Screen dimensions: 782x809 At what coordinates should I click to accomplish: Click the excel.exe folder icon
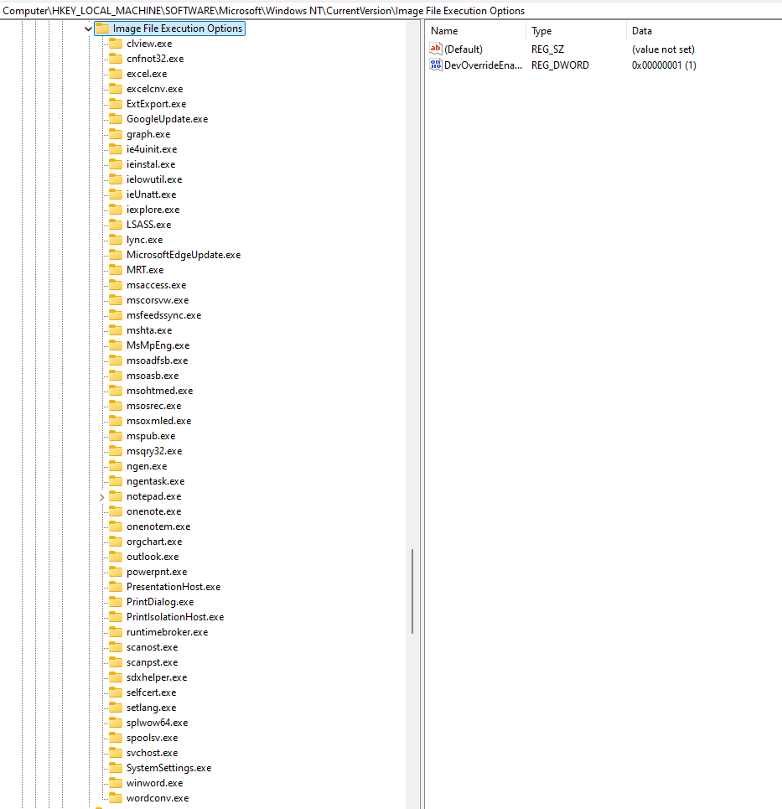116,73
